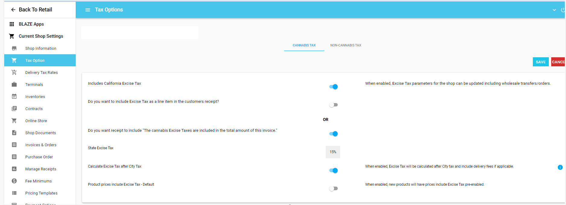Enable Excise Tax as receipt line item toggle
This screenshot has height=205, width=566.
[x=334, y=105]
